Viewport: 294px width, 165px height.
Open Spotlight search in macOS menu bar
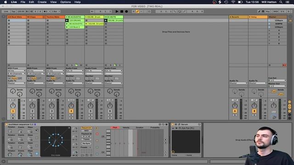[x=281, y=2]
